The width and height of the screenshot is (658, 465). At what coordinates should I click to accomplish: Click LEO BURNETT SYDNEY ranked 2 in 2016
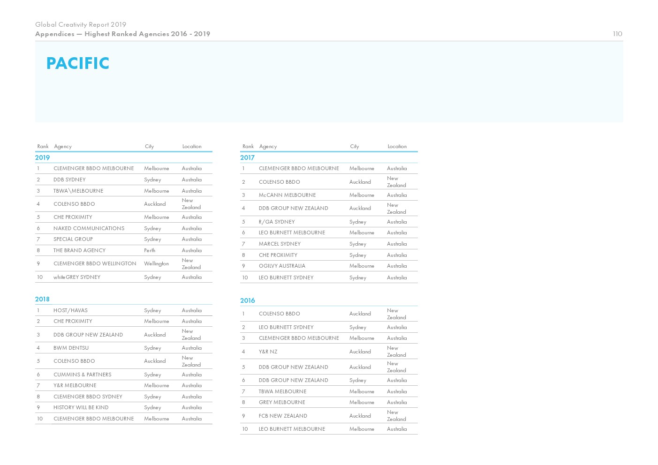click(286, 327)
